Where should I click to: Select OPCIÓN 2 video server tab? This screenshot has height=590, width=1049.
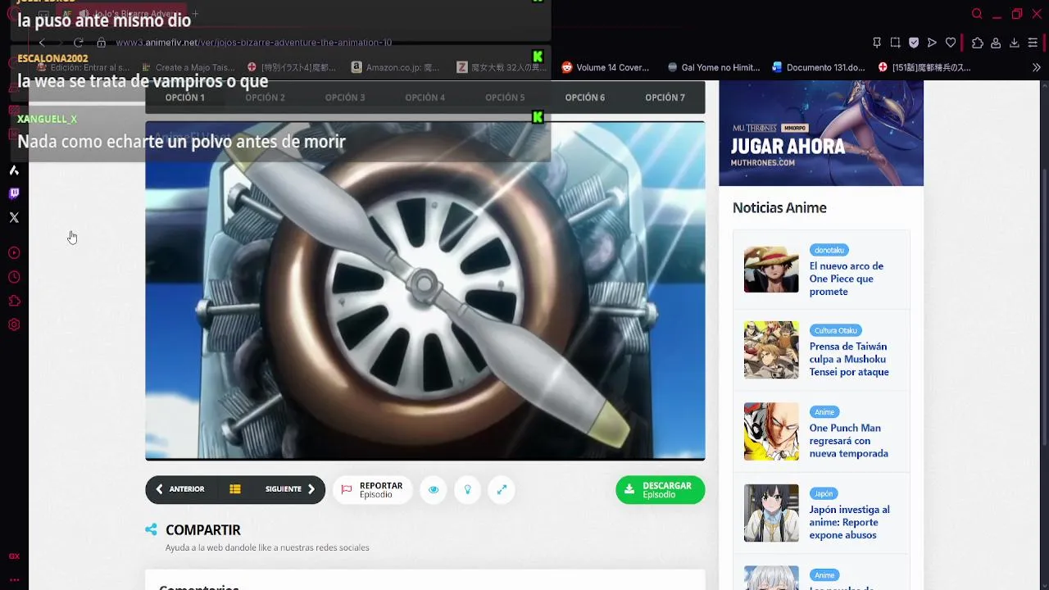(x=265, y=98)
